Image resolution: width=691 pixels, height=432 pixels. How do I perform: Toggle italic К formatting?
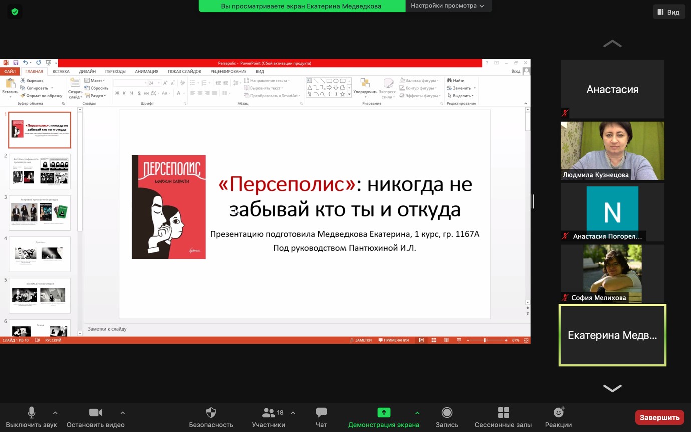tap(124, 93)
